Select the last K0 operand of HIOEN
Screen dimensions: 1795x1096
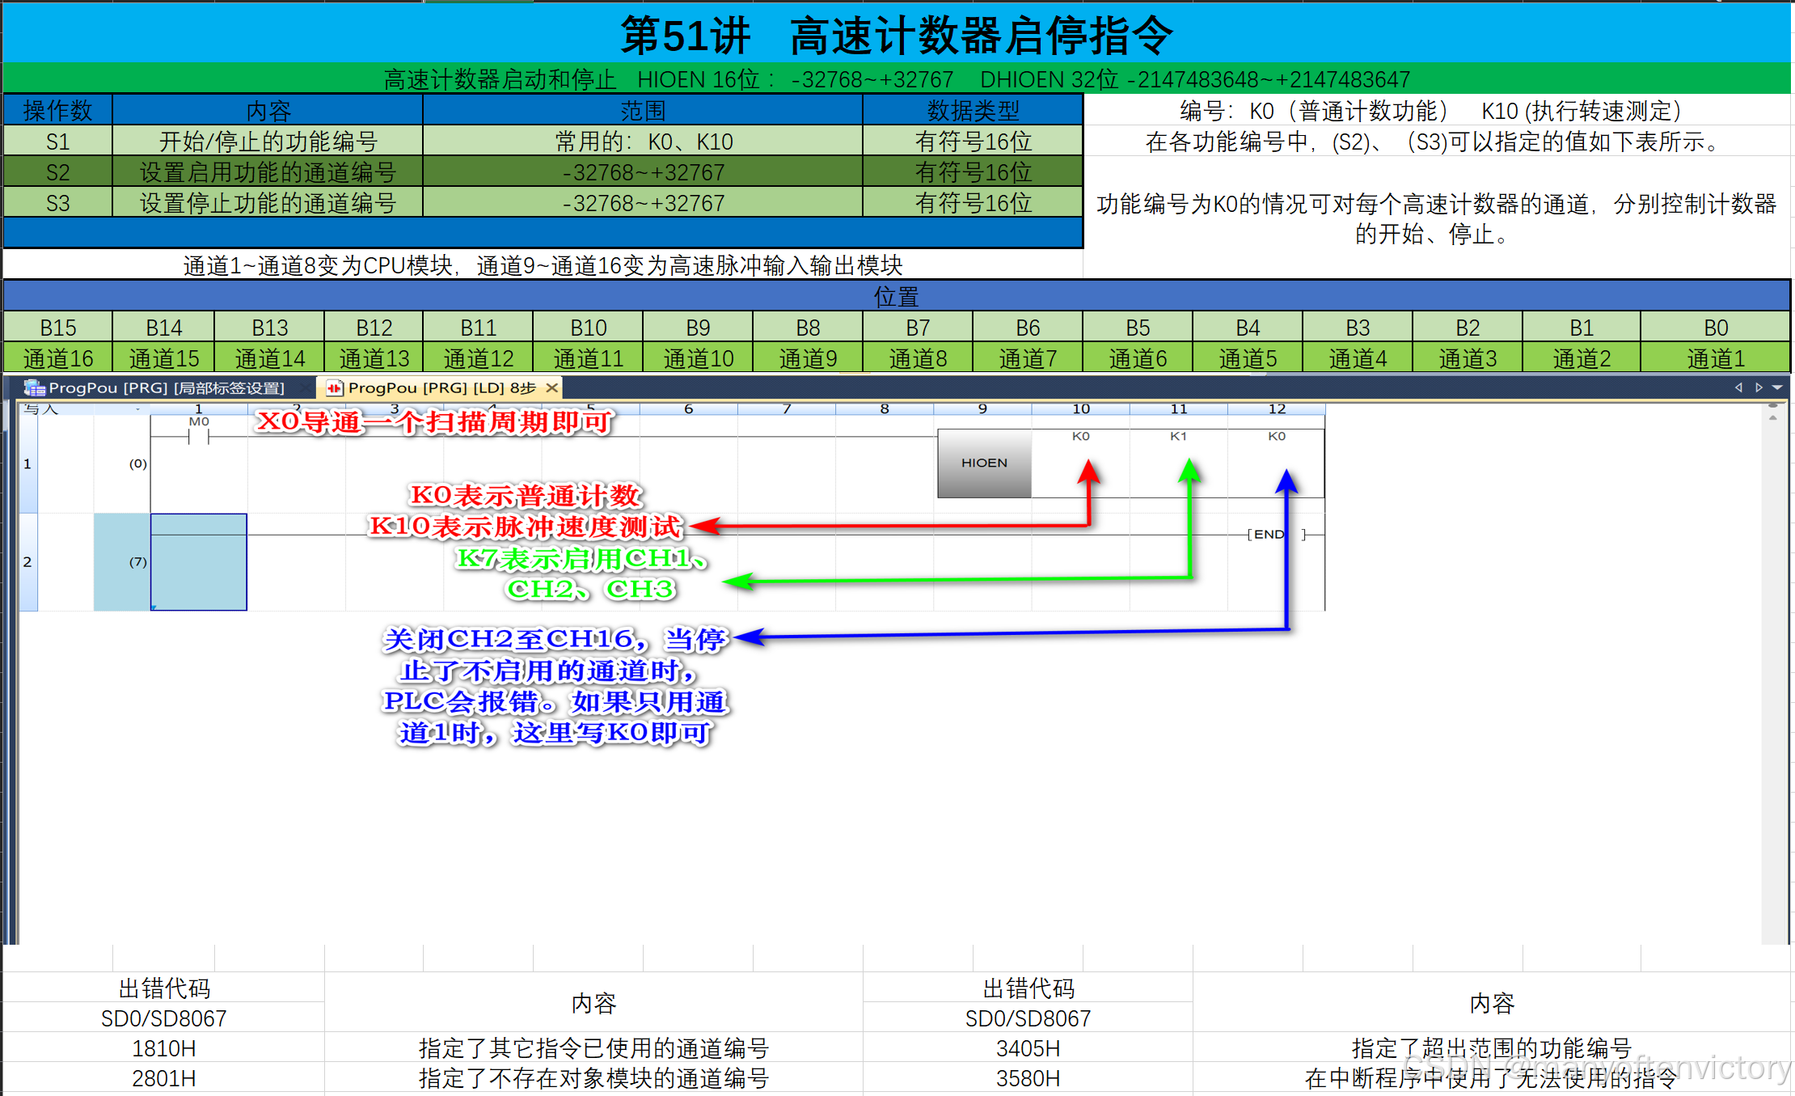(1277, 436)
